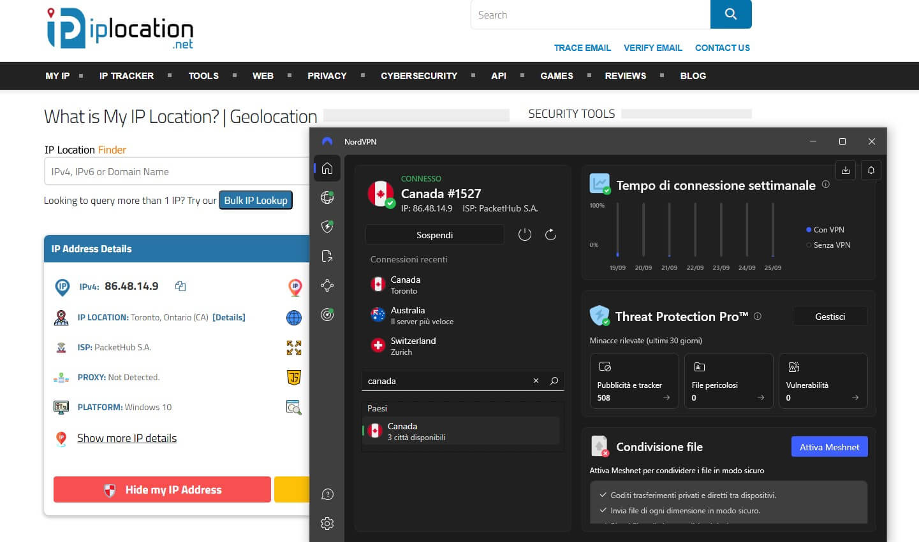This screenshot has width=919, height=542.
Task: Open the API menu item
Action: 499,76
